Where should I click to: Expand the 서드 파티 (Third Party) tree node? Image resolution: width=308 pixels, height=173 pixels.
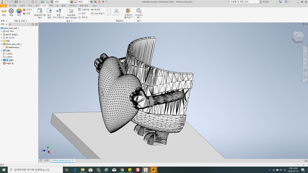[x=1, y=31]
